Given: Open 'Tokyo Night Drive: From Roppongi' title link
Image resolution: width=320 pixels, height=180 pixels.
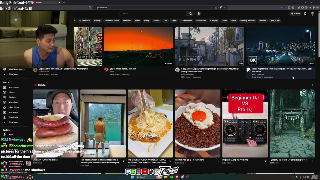Looking at the screenshot, I should tap(282, 70).
